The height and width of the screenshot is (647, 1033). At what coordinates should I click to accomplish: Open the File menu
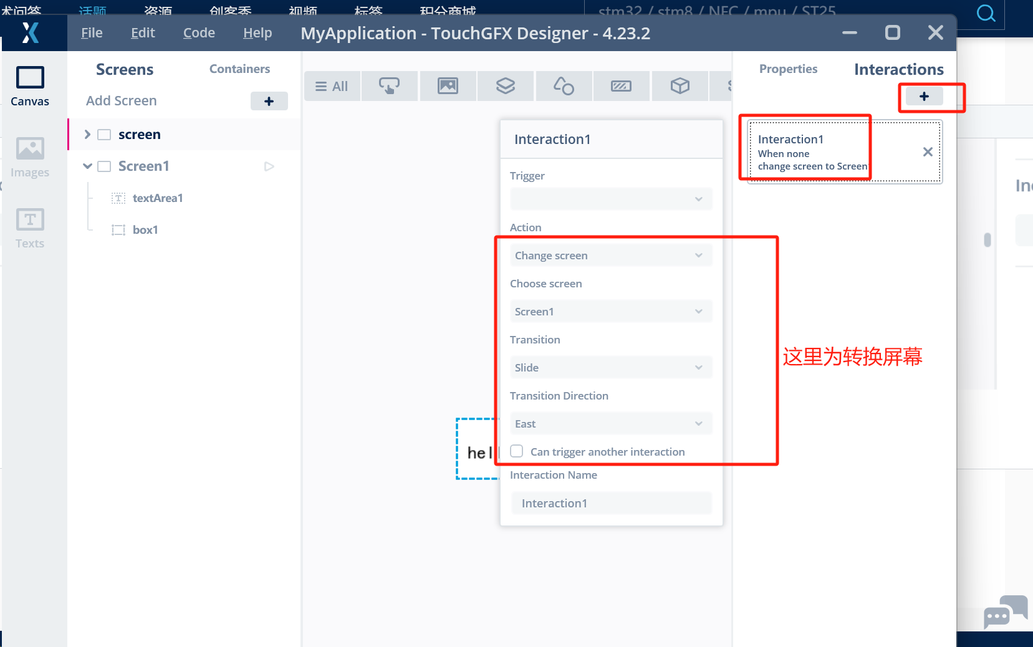tap(92, 33)
